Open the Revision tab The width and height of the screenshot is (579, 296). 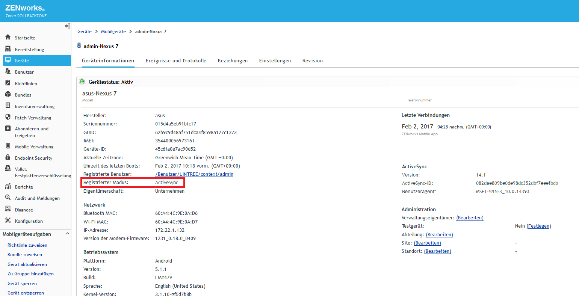pos(313,60)
